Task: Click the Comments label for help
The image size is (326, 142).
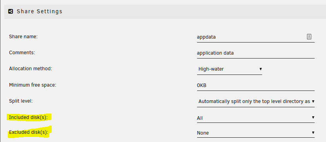Action: 22,53
